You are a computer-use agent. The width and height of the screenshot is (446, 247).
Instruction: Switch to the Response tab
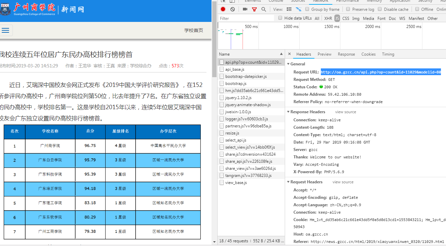(x=346, y=54)
